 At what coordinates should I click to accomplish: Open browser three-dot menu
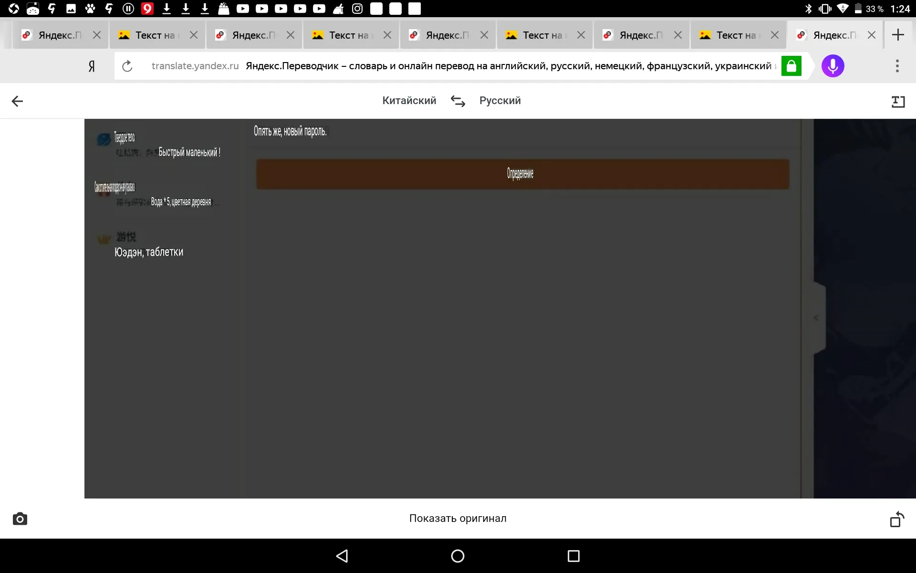(897, 66)
